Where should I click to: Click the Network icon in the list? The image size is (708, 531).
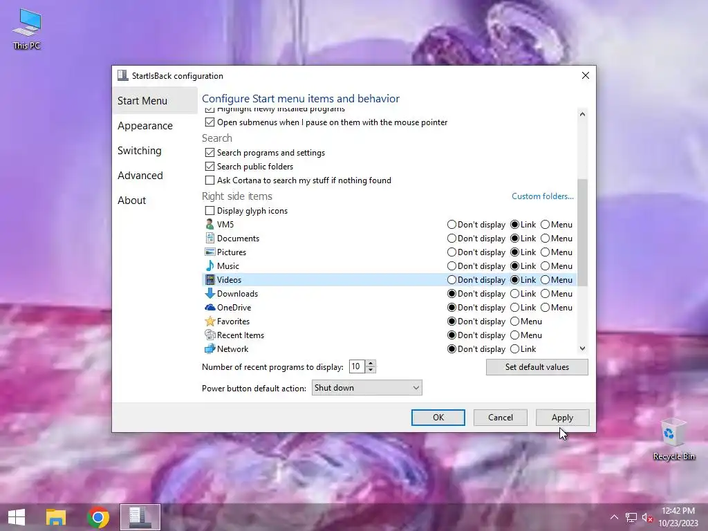coord(209,348)
